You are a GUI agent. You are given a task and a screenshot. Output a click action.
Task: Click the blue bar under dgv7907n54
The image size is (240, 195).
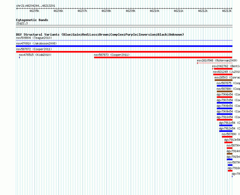[225, 103]
